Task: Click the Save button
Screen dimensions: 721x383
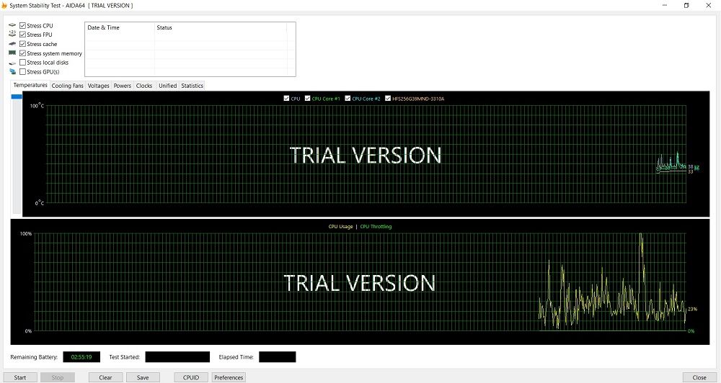Action: 143,377
